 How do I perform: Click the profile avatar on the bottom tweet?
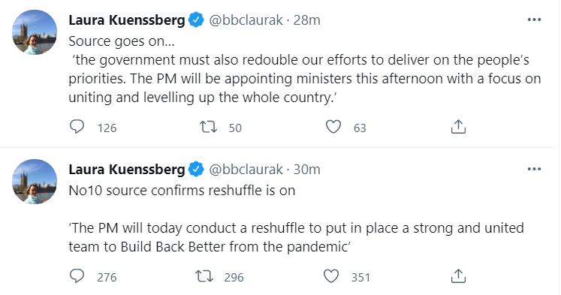pyautogui.click(x=35, y=182)
